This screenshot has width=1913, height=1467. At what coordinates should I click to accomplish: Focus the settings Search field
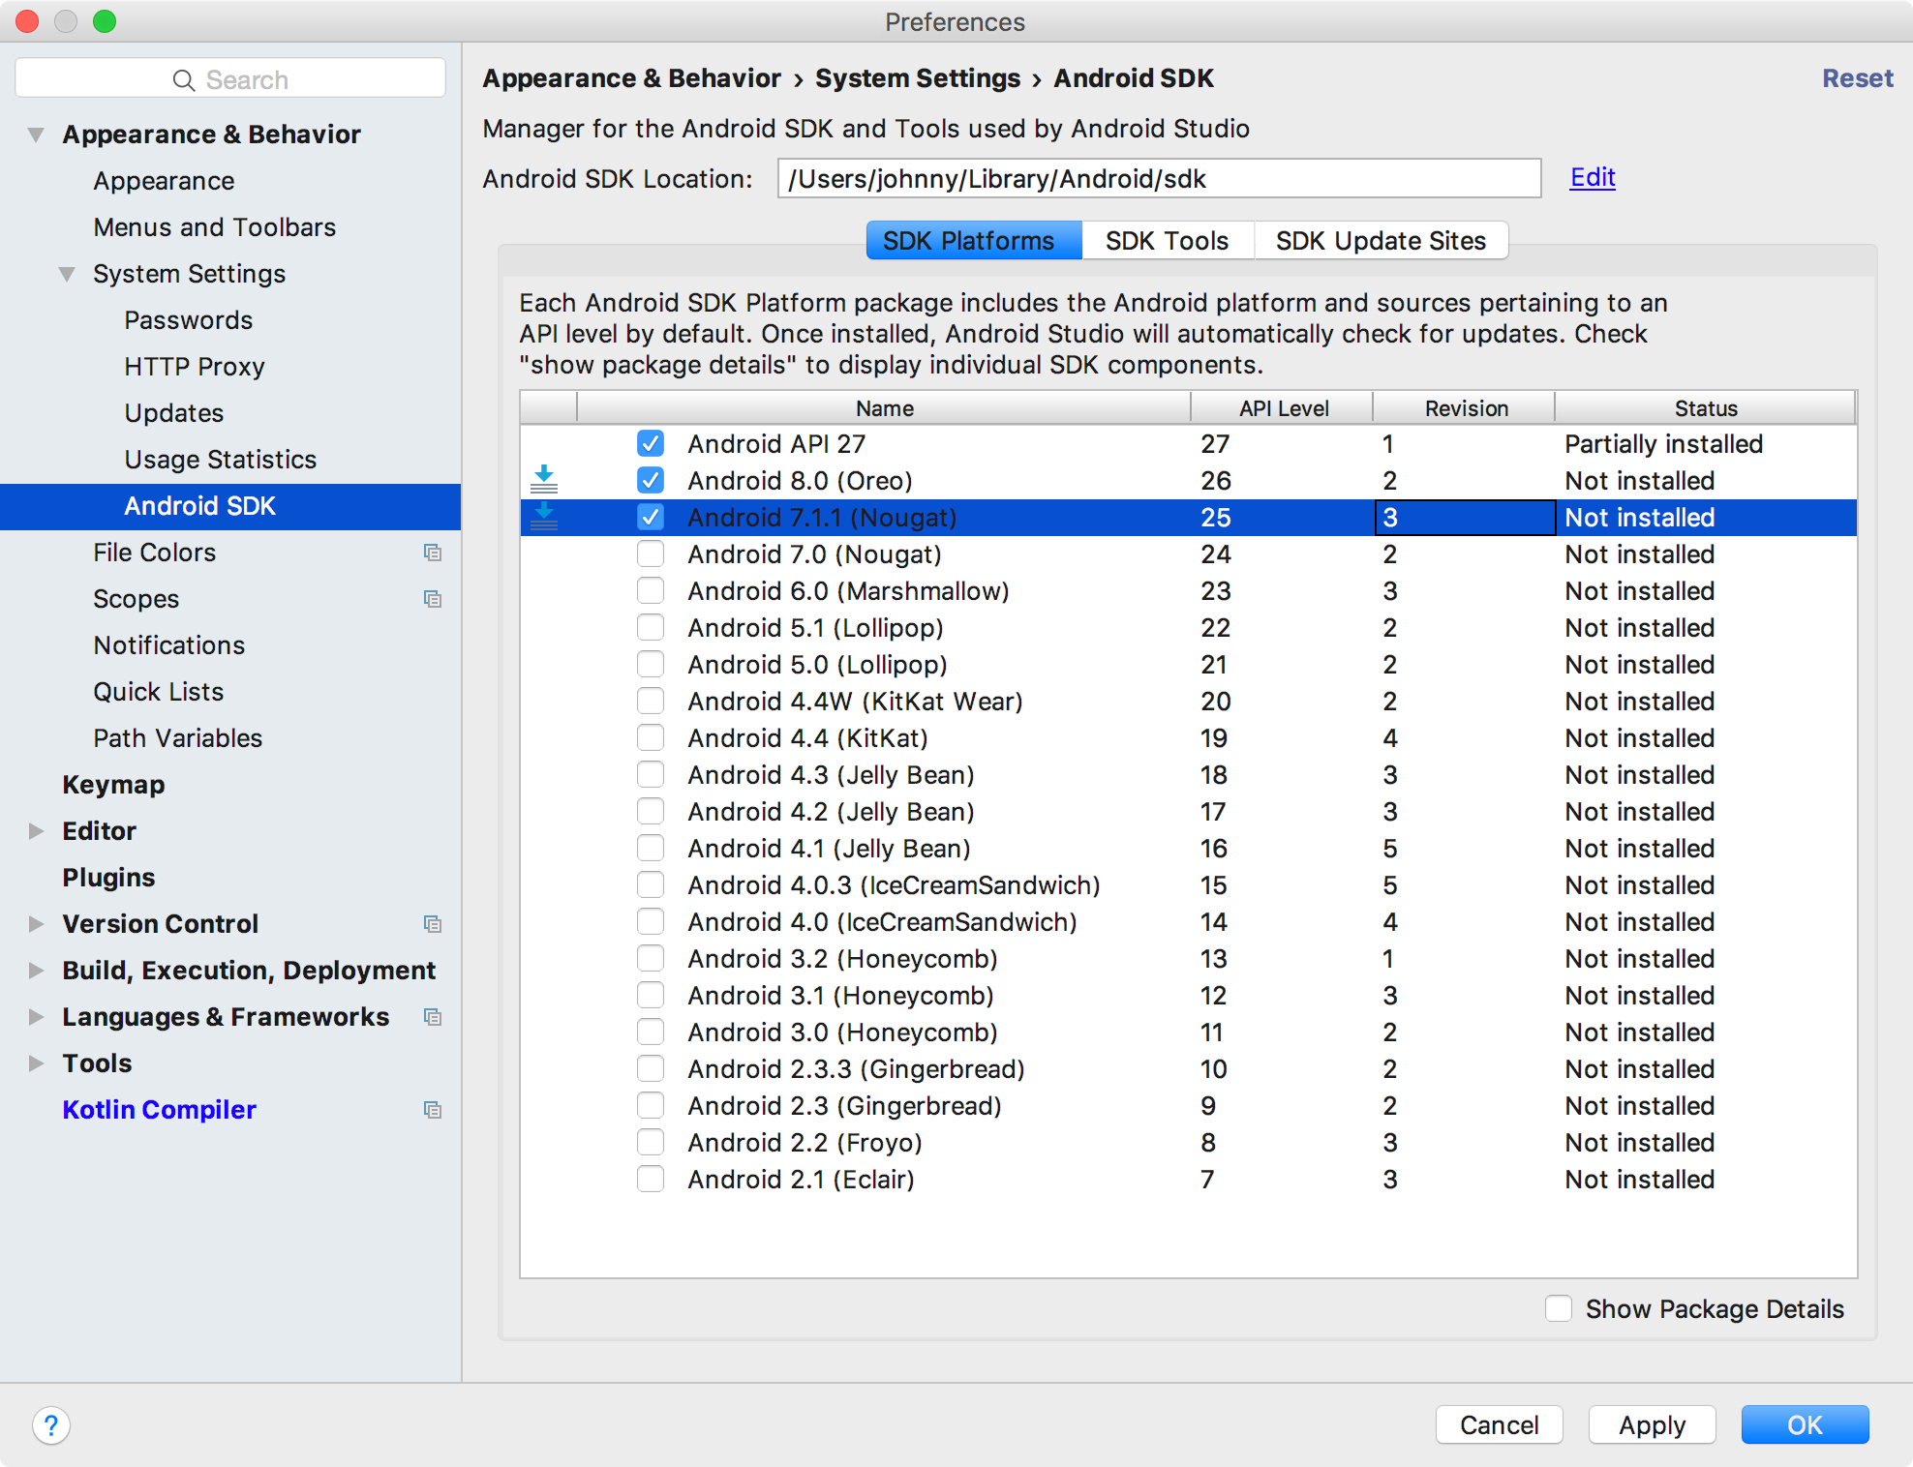[x=230, y=78]
